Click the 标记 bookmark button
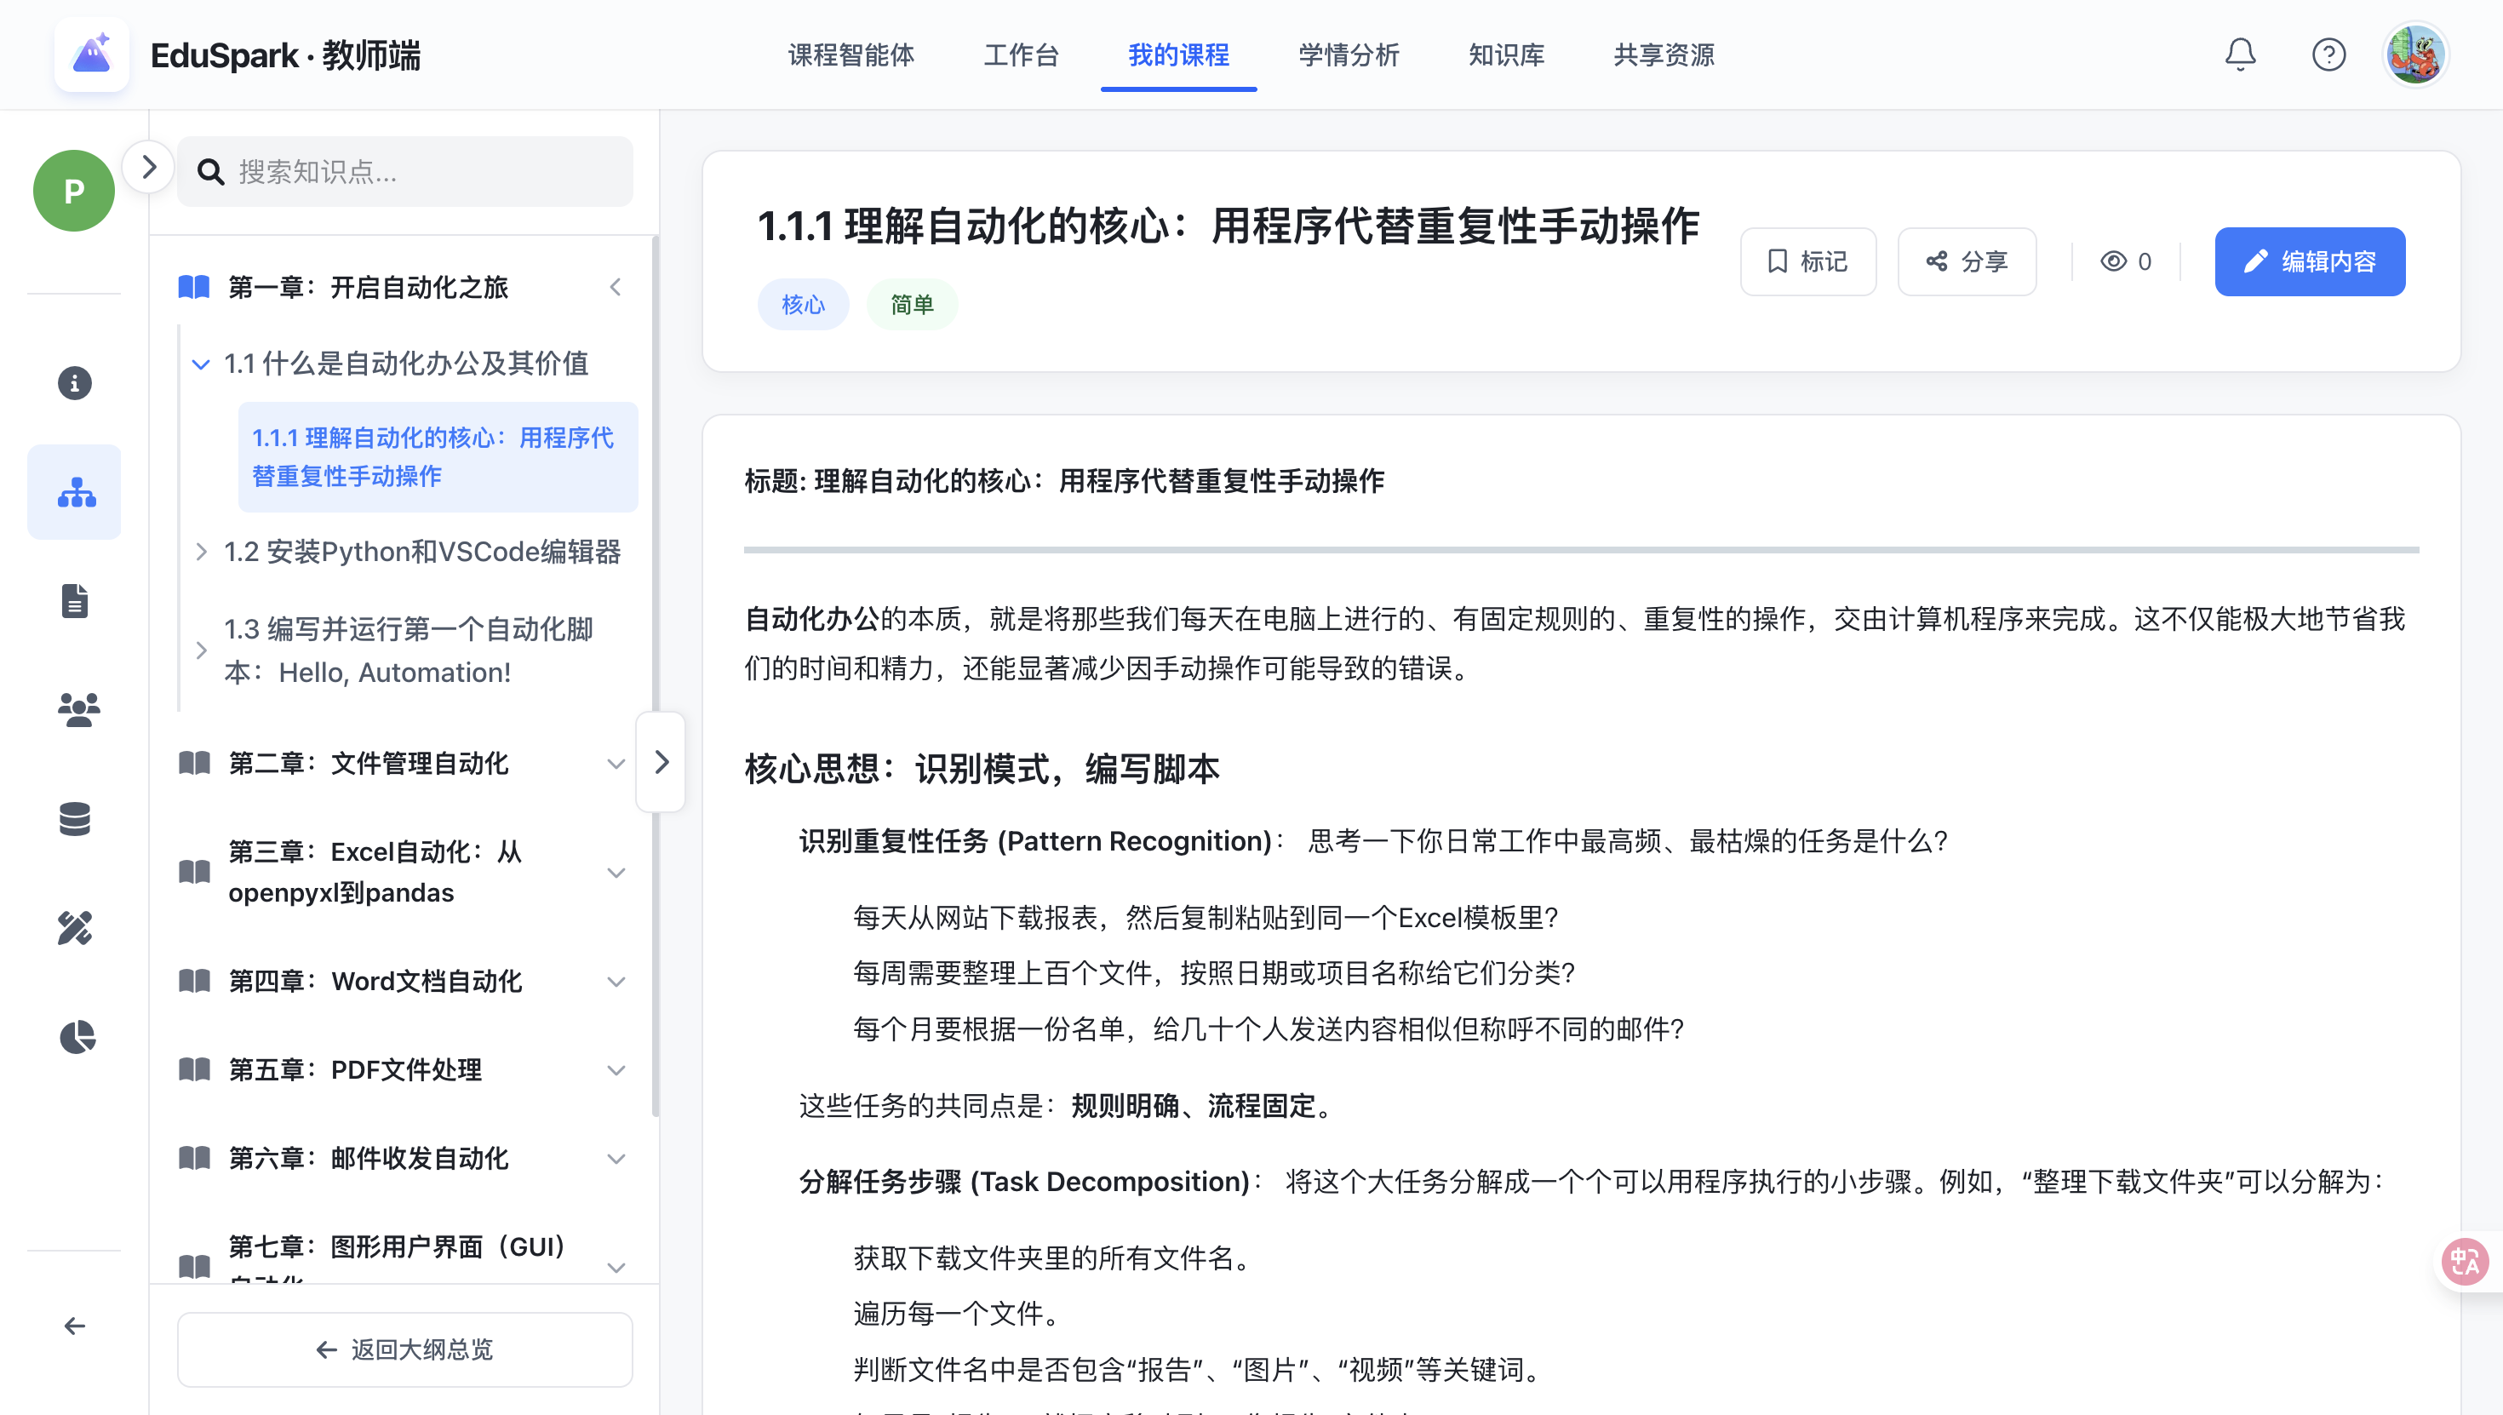This screenshot has height=1415, width=2503. pos(1807,261)
